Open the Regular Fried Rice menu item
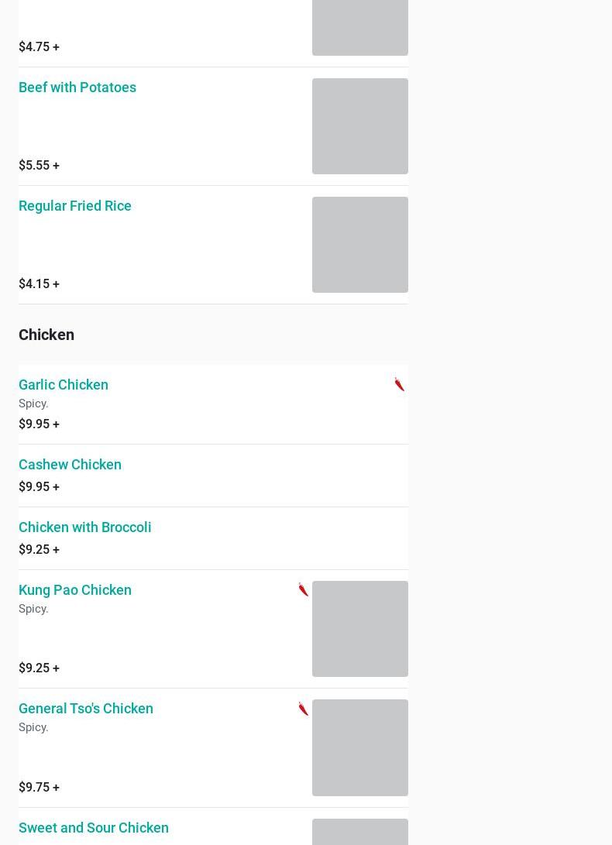 [x=75, y=206]
